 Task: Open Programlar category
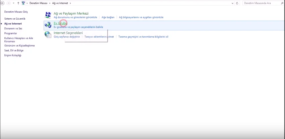coord(11,33)
